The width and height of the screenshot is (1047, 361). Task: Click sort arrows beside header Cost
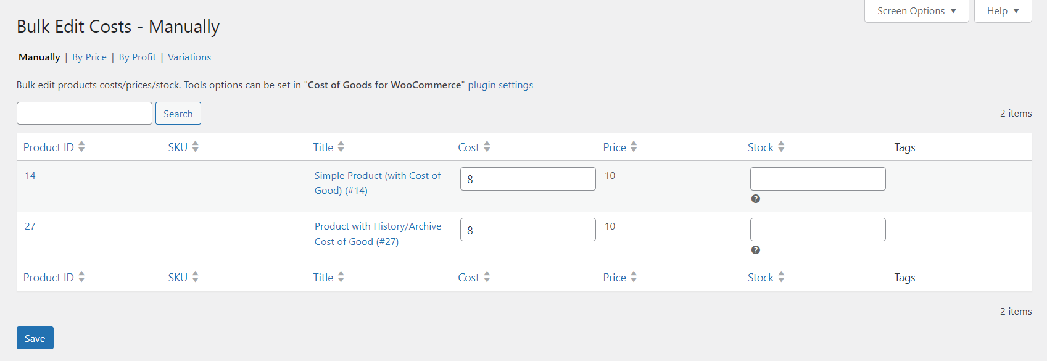coord(487,147)
